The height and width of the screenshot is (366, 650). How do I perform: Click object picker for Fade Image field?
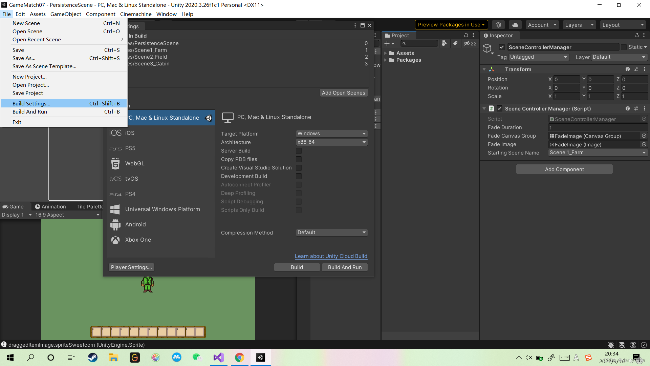point(644,144)
